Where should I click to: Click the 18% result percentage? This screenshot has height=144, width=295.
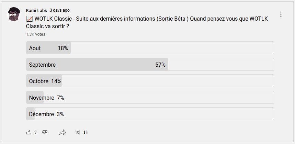[63, 48]
